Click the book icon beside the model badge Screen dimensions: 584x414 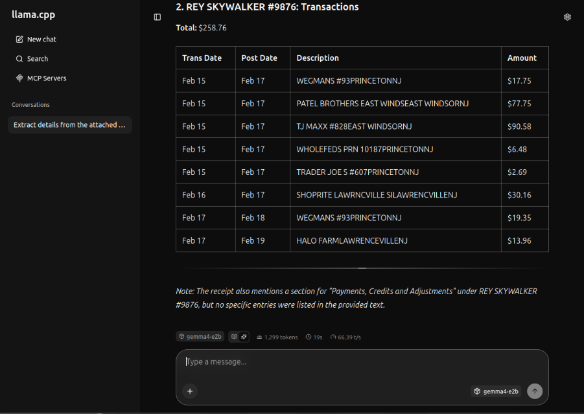[234, 337]
